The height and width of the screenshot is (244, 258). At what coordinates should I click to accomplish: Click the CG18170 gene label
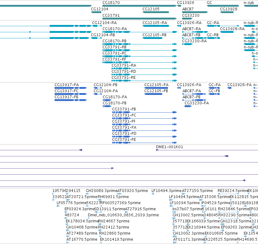pos(111,3)
